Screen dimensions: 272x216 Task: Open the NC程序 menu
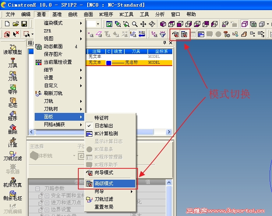click(106, 14)
